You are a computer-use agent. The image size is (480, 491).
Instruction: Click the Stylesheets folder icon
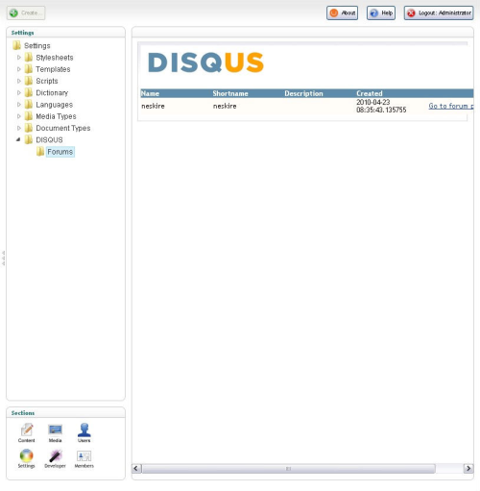(29, 58)
